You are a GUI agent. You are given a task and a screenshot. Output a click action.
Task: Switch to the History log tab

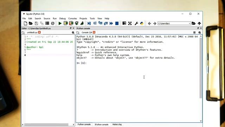117,124
